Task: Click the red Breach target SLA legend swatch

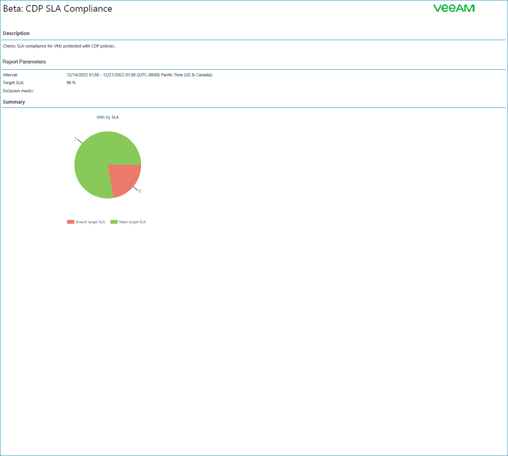Action: click(71, 222)
